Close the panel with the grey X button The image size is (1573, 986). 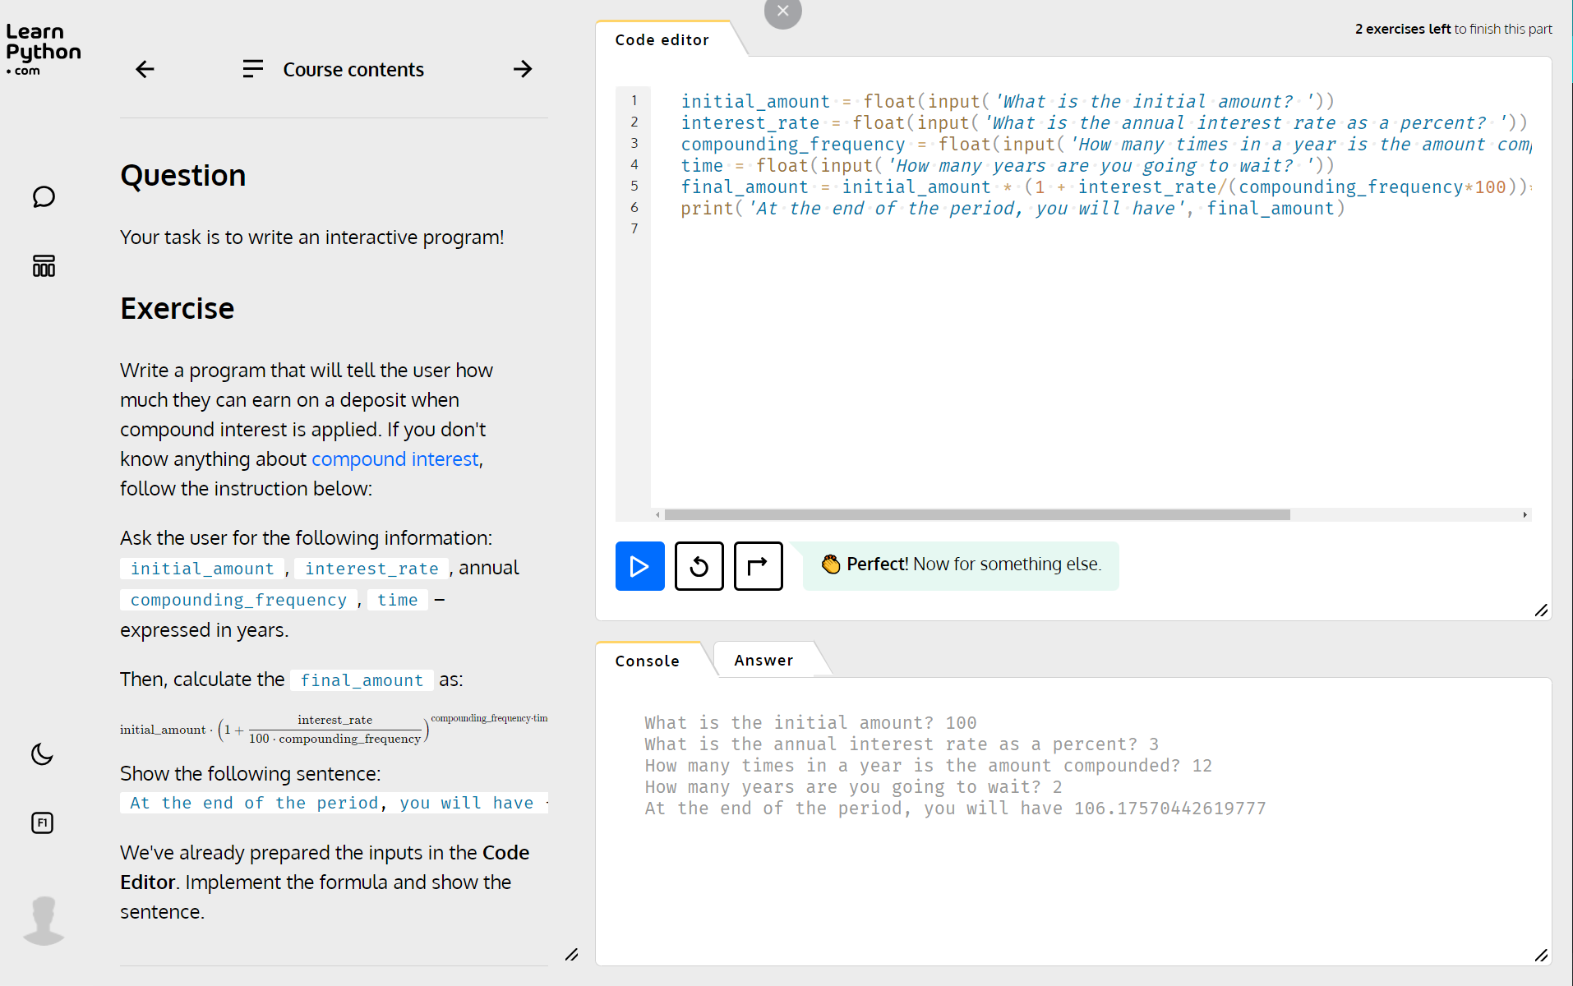(x=782, y=12)
